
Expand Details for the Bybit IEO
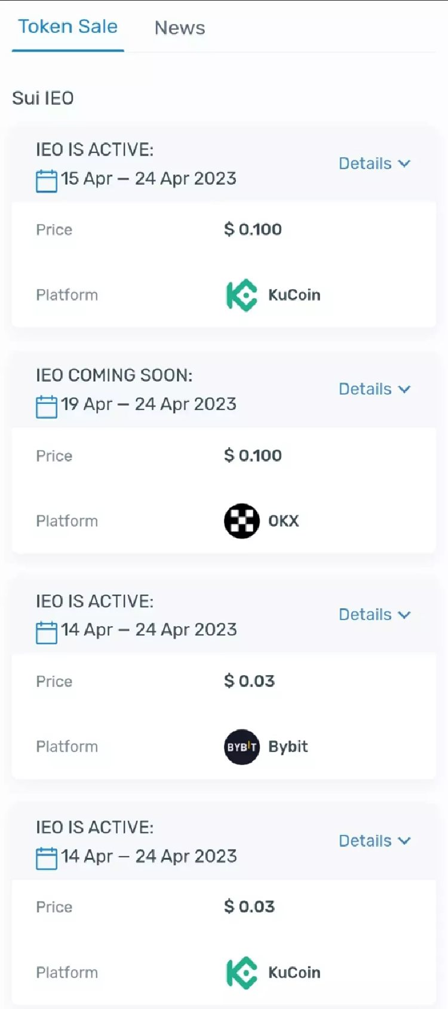pyautogui.click(x=374, y=615)
